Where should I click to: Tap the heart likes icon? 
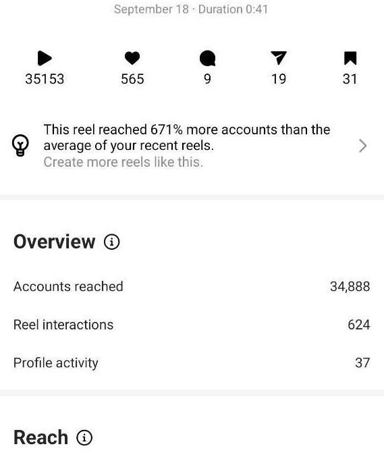[x=132, y=58]
